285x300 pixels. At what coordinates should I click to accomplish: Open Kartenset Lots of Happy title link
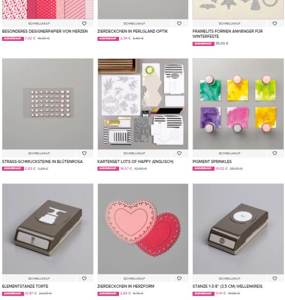coord(135,161)
